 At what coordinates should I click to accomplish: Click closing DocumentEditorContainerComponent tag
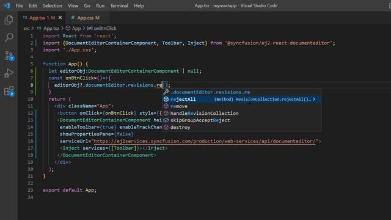point(106,155)
